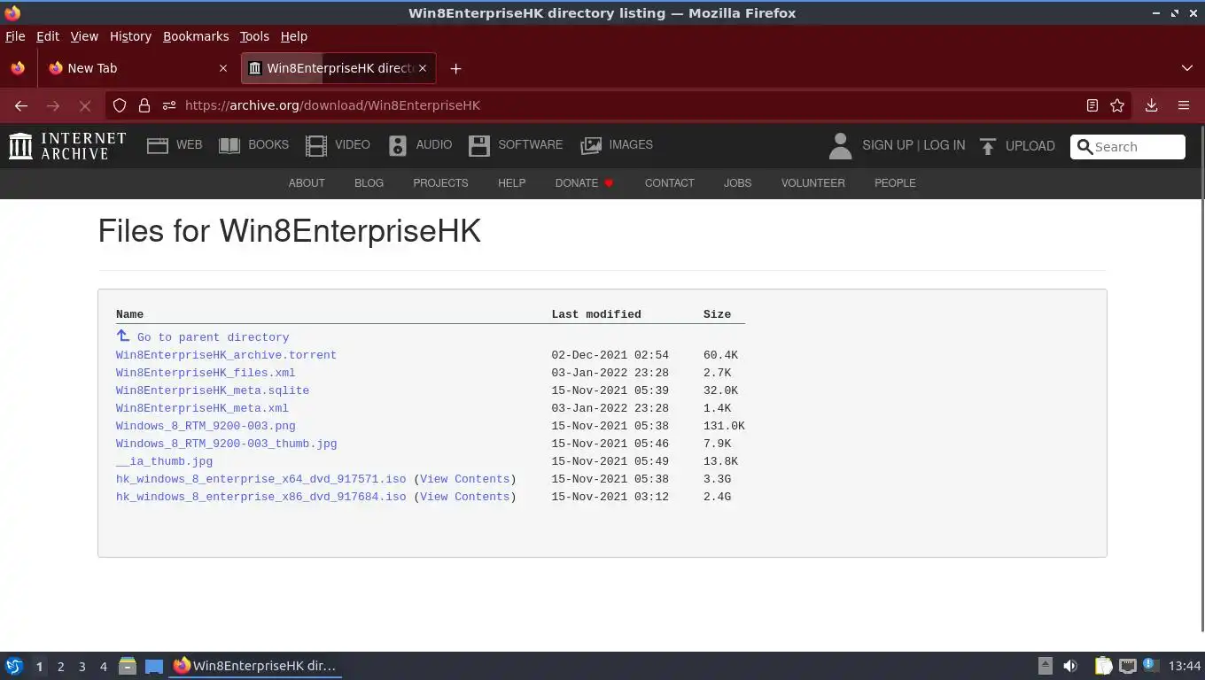Image resolution: width=1205 pixels, height=680 pixels.
Task: Click the Go to parent directory link
Action: pos(213,337)
